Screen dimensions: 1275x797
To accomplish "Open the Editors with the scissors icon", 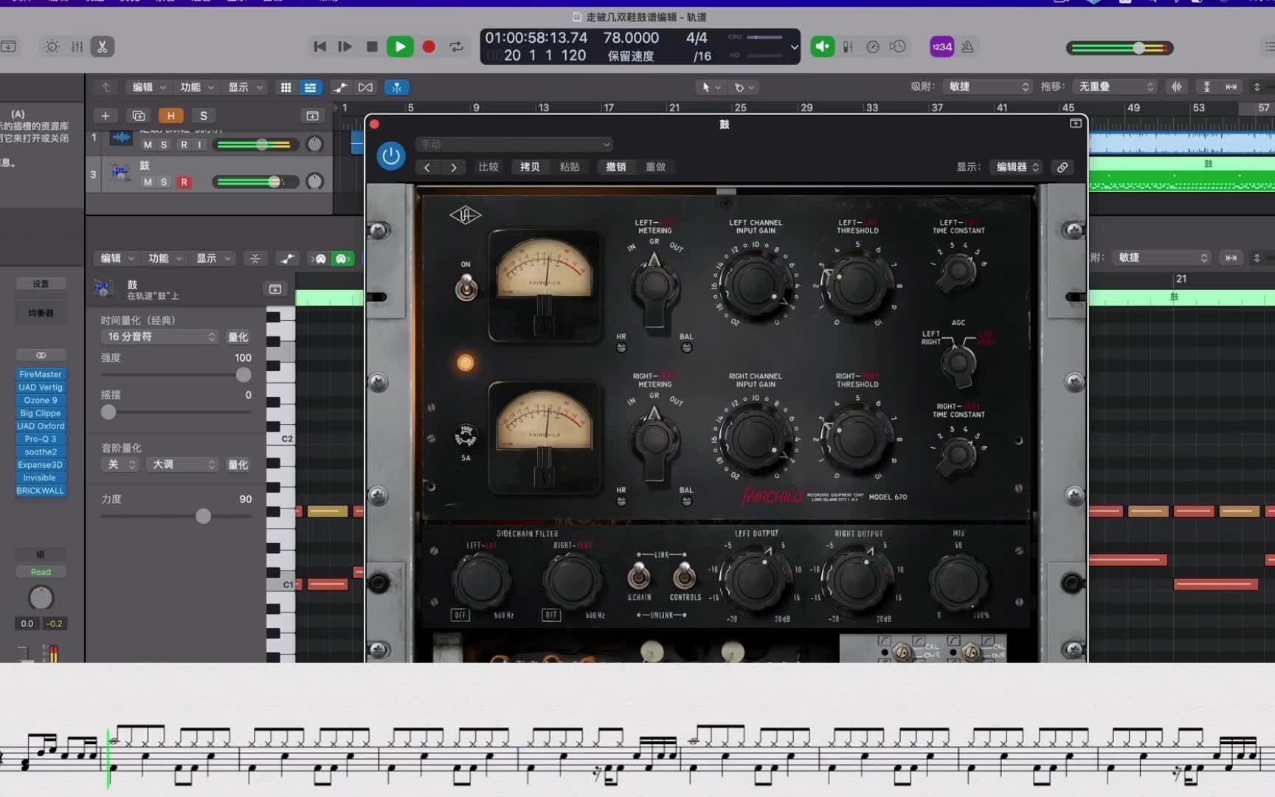I will 102,46.
